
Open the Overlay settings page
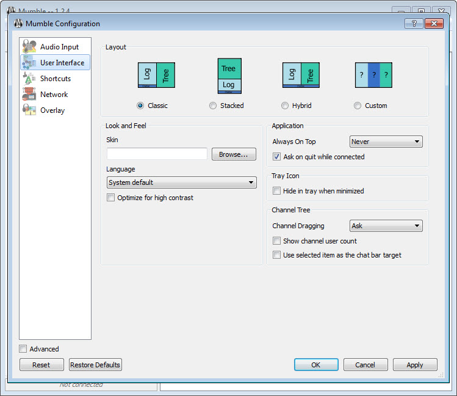(55, 110)
